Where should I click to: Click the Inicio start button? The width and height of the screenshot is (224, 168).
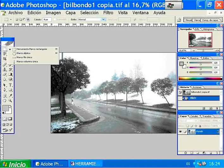[x=15, y=164]
